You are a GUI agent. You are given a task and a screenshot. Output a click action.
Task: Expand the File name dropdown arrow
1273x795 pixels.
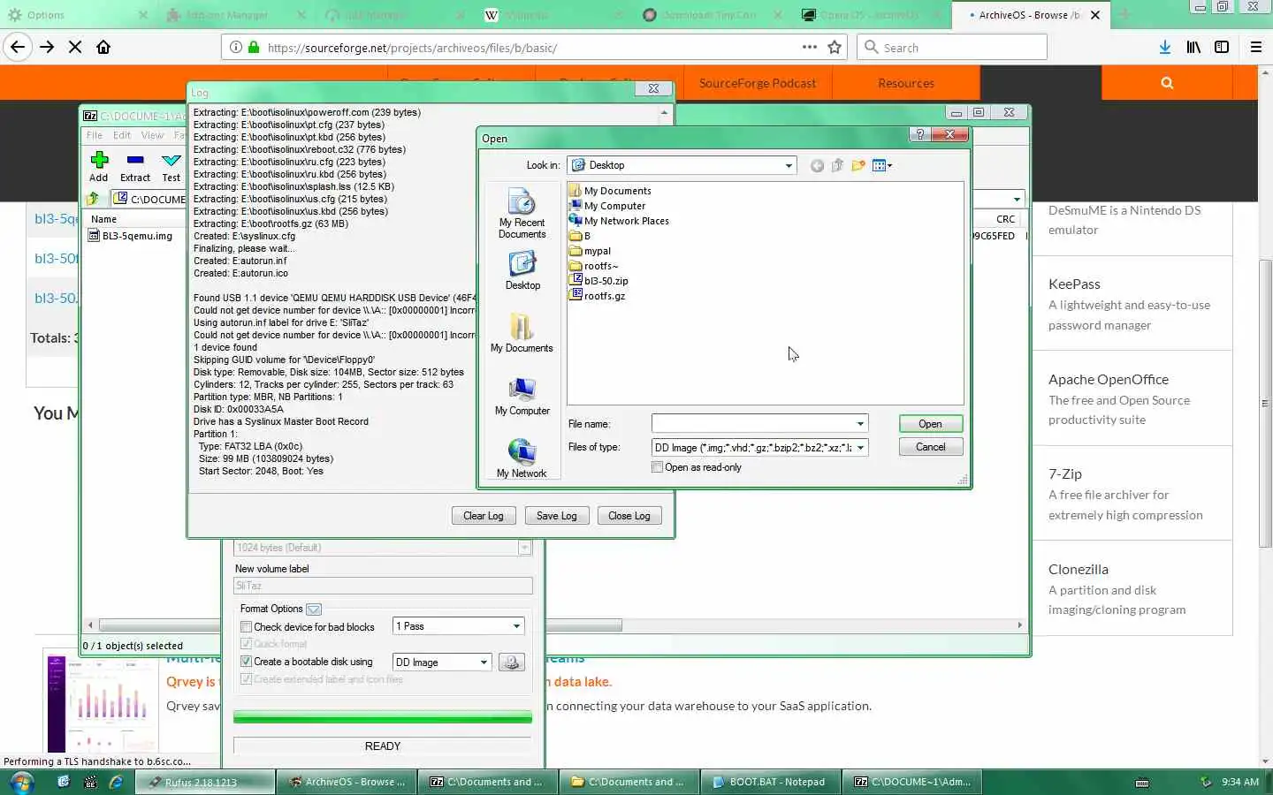(x=860, y=424)
